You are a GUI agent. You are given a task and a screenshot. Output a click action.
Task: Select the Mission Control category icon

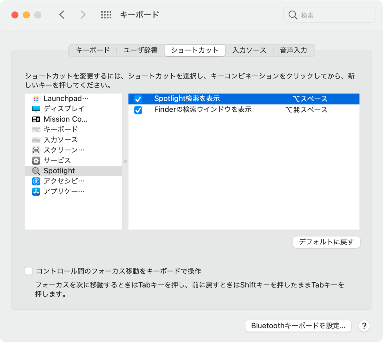(x=36, y=119)
